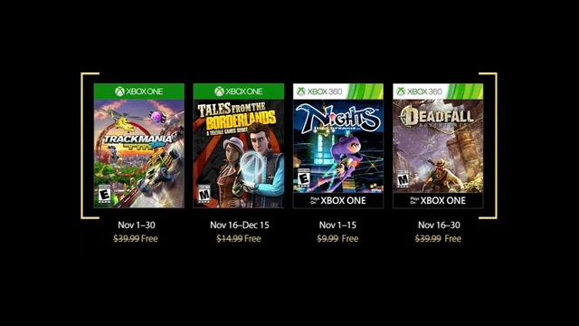Open the Nights into Dreams cover art
The height and width of the screenshot is (326, 579).
click(338, 146)
